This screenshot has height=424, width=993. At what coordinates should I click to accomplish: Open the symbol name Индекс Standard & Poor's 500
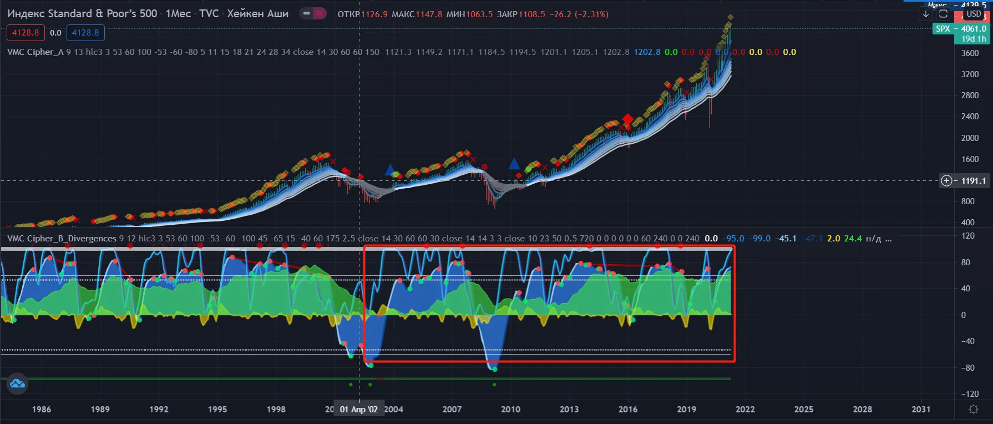[x=82, y=13]
